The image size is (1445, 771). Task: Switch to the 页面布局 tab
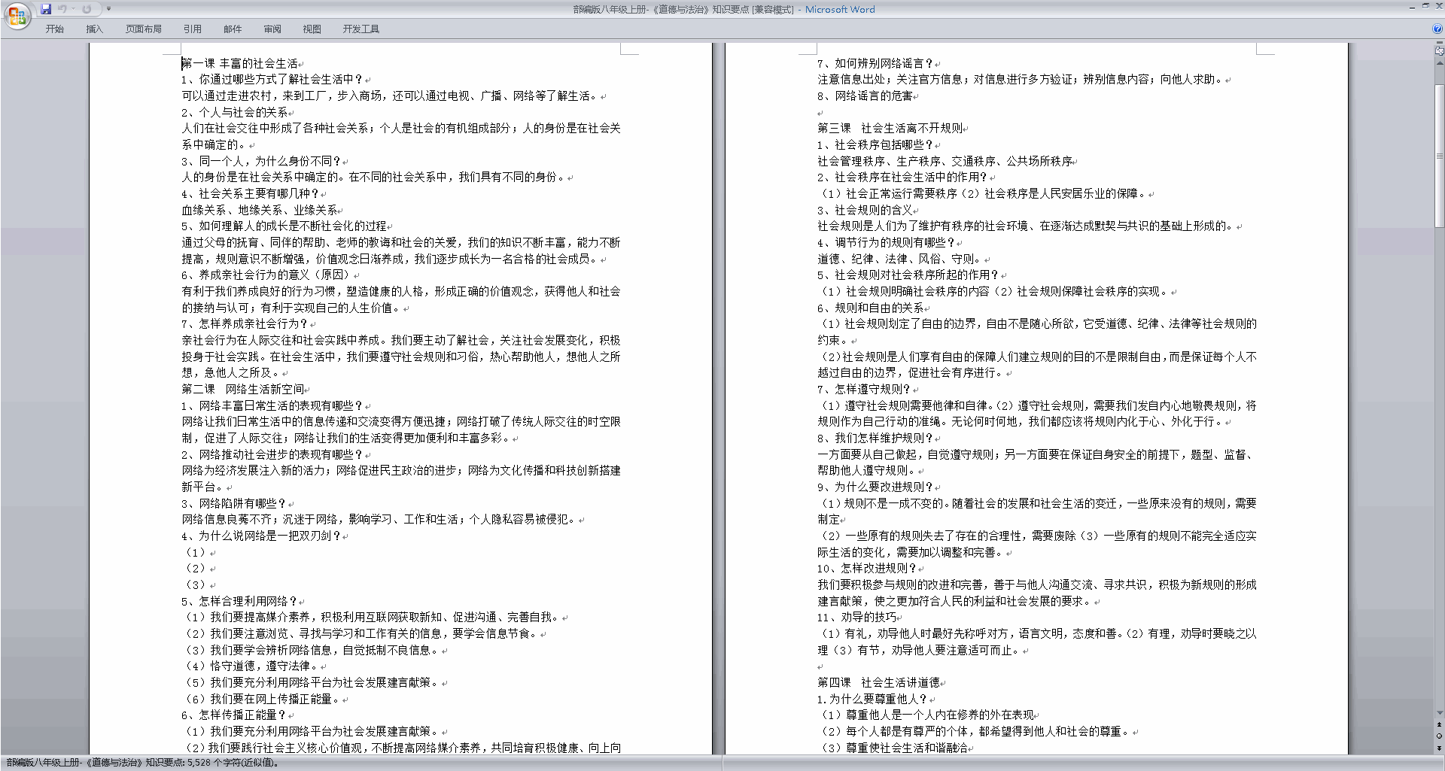[x=143, y=29]
